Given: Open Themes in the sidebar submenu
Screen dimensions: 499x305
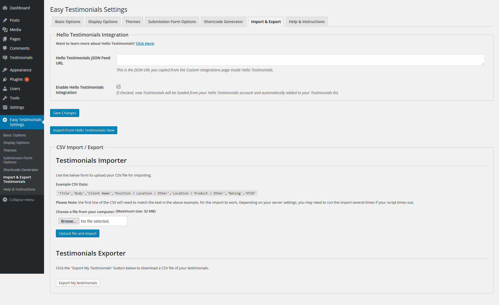Looking at the screenshot, I should coord(10,150).
